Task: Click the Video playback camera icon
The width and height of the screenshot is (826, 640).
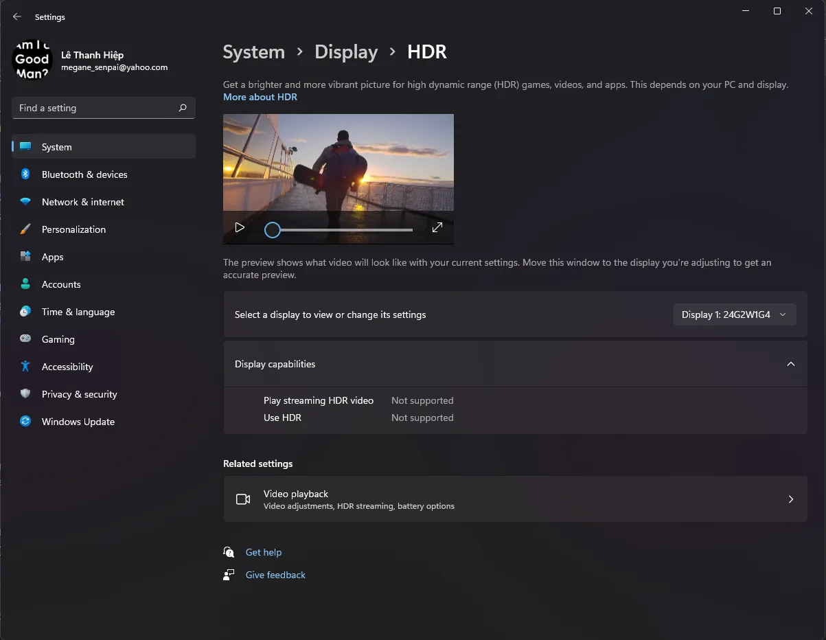Action: click(243, 499)
